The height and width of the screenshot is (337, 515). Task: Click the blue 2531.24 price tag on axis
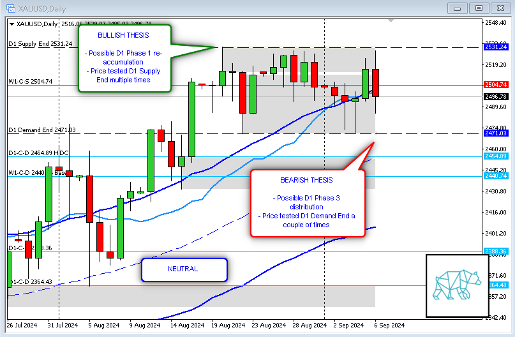(495, 47)
